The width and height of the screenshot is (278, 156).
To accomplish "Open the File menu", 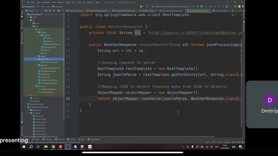I will (28, 2).
